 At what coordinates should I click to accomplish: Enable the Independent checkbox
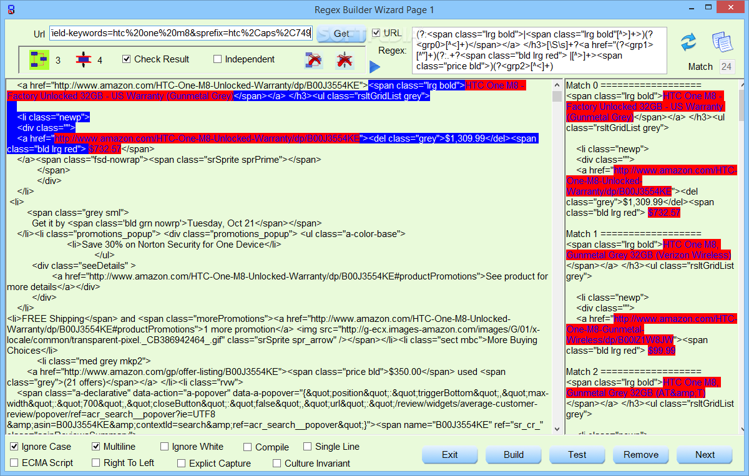(x=217, y=59)
